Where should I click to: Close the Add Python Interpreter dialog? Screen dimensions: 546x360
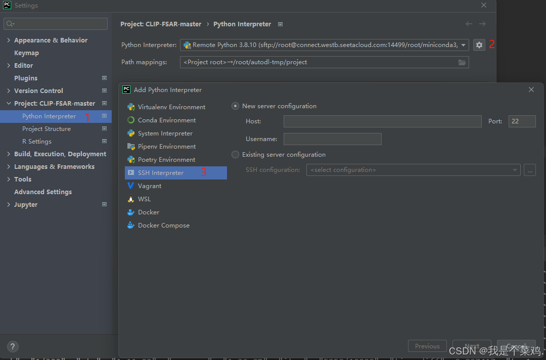pos(531,89)
